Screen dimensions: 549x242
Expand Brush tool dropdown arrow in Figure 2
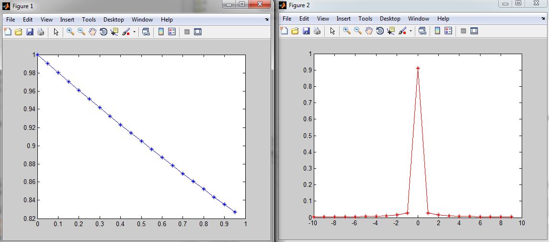(411, 31)
